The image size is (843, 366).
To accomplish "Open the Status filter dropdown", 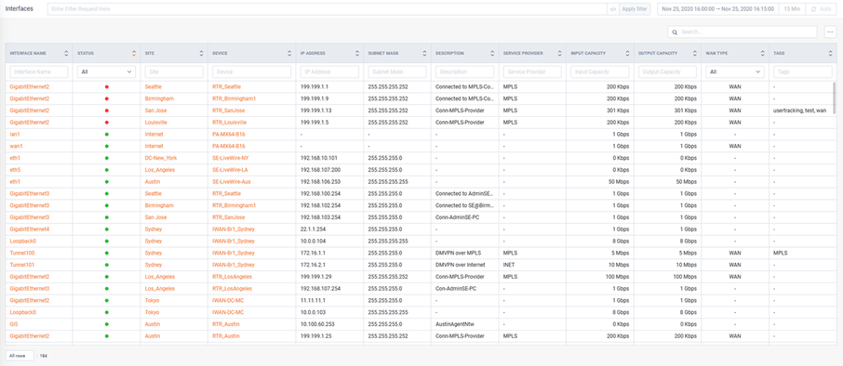I will [x=106, y=72].
